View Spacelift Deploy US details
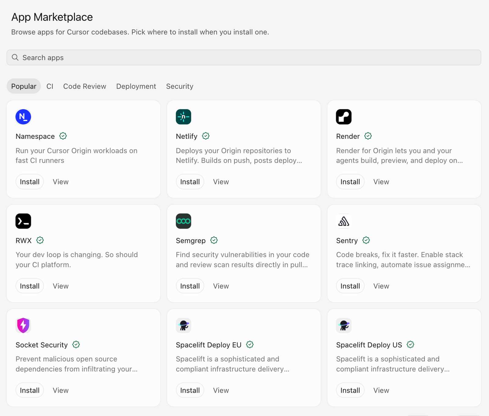 point(381,390)
